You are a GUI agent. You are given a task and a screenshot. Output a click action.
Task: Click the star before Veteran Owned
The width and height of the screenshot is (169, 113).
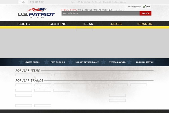click(104, 62)
